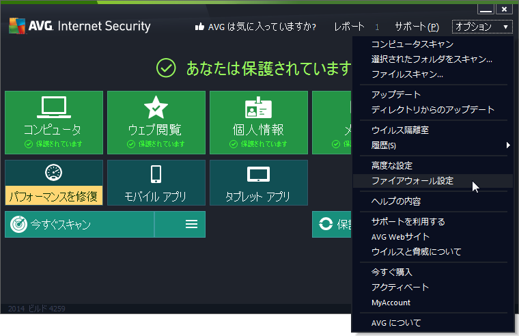This screenshot has width=519, height=336.
Task: Open the サポート(P) link
Action: pos(417,27)
